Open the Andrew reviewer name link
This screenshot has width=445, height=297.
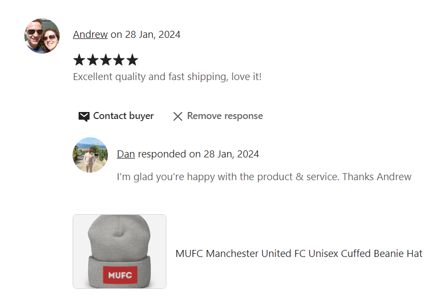(x=90, y=35)
